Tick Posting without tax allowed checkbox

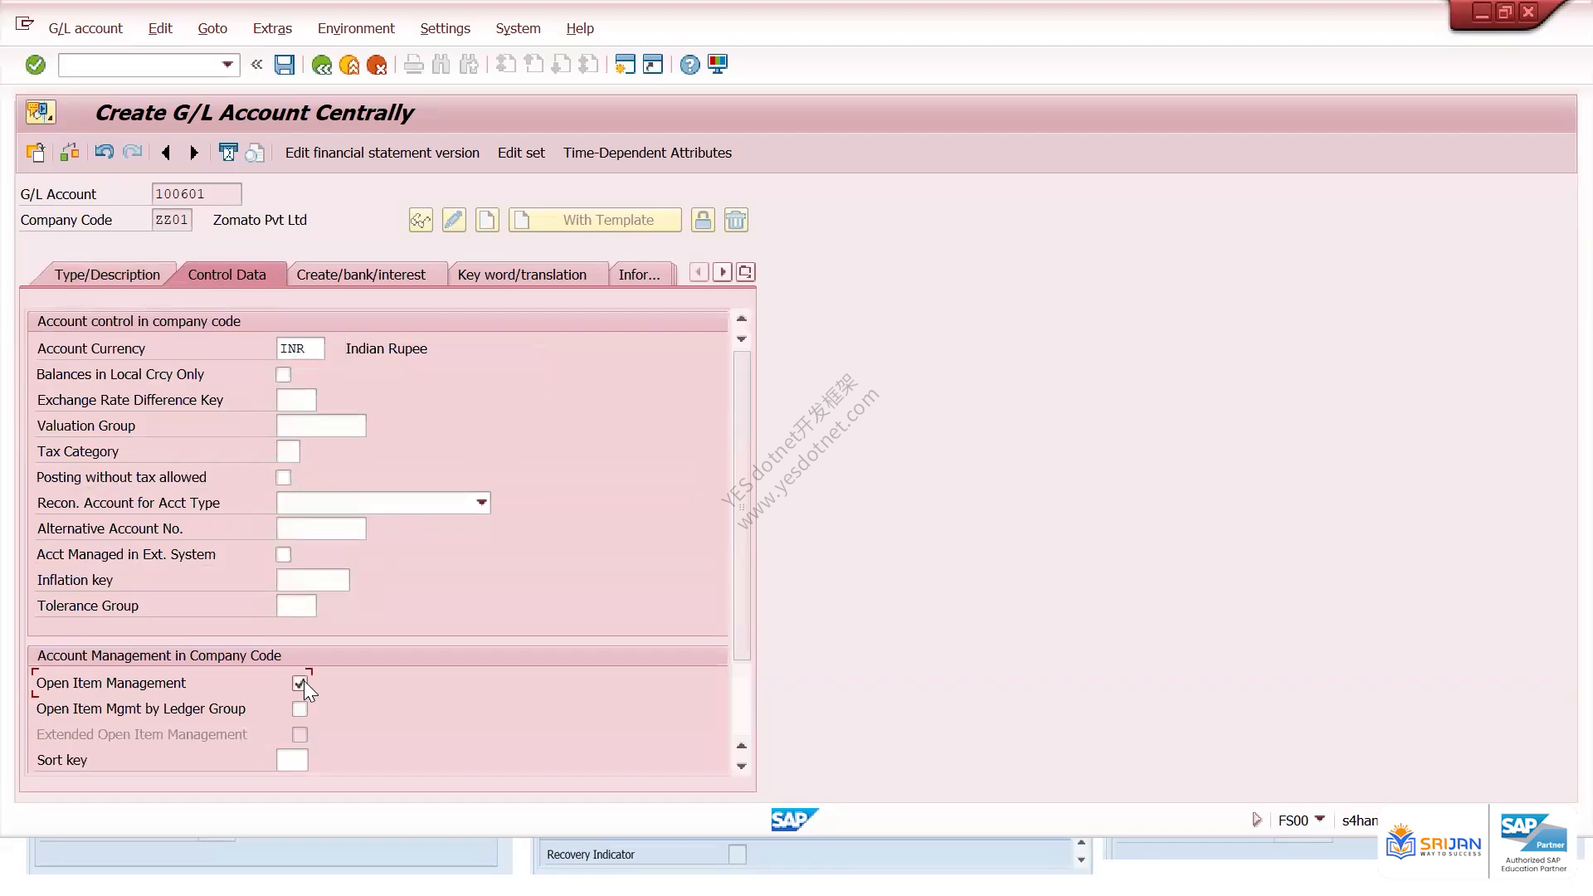(284, 478)
